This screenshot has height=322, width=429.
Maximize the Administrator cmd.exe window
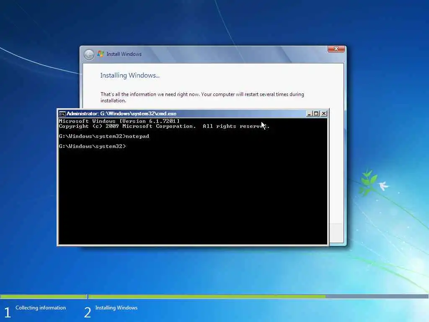tap(316, 113)
